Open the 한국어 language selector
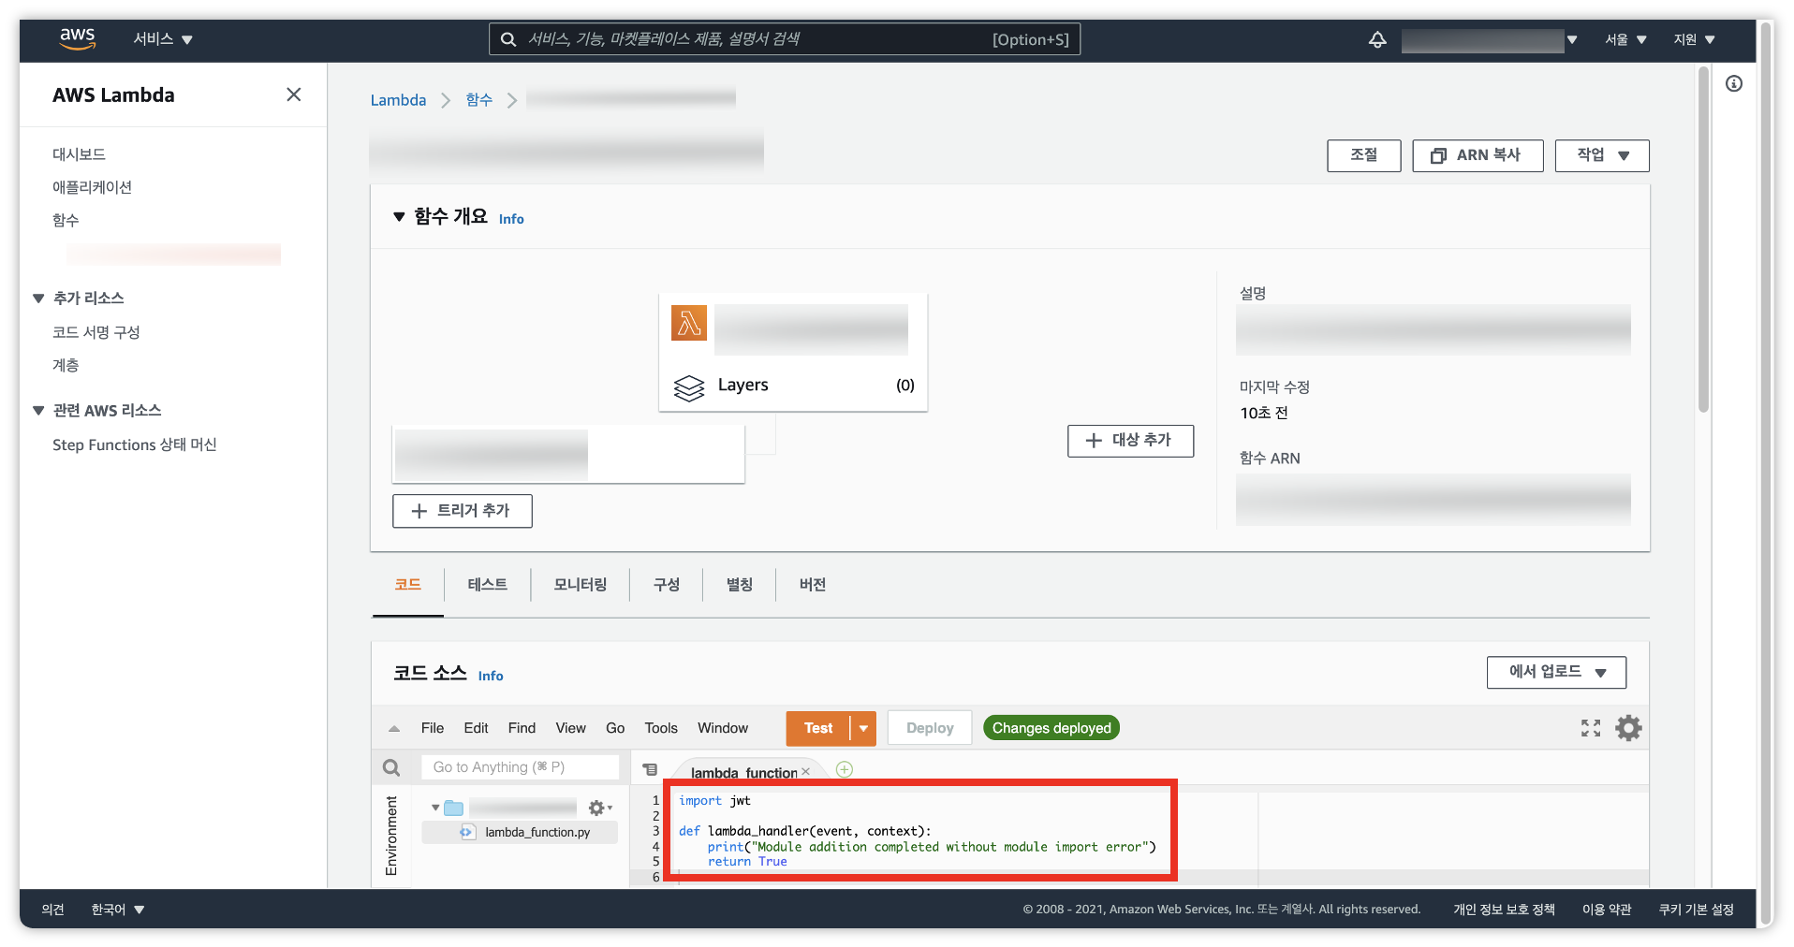This screenshot has height=947, width=1794. coord(117,909)
